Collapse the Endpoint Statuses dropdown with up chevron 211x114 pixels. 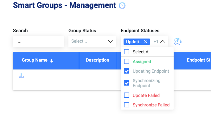point(163,41)
